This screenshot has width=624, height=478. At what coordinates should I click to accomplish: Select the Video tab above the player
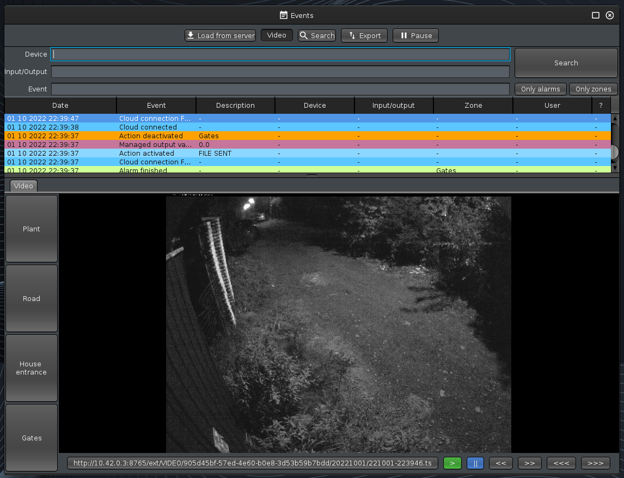click(x=23, y=186)
